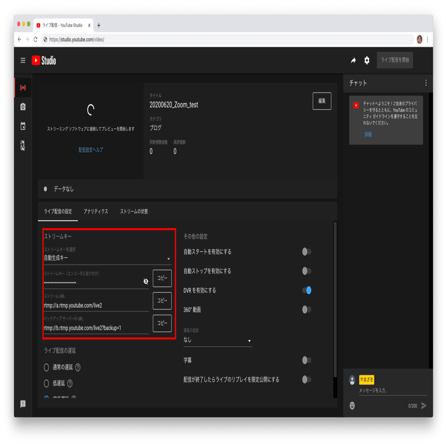Click the share arrow icon
Viewport: 447px width, 447px height.
pyautogui.click(x=353, y=60)
